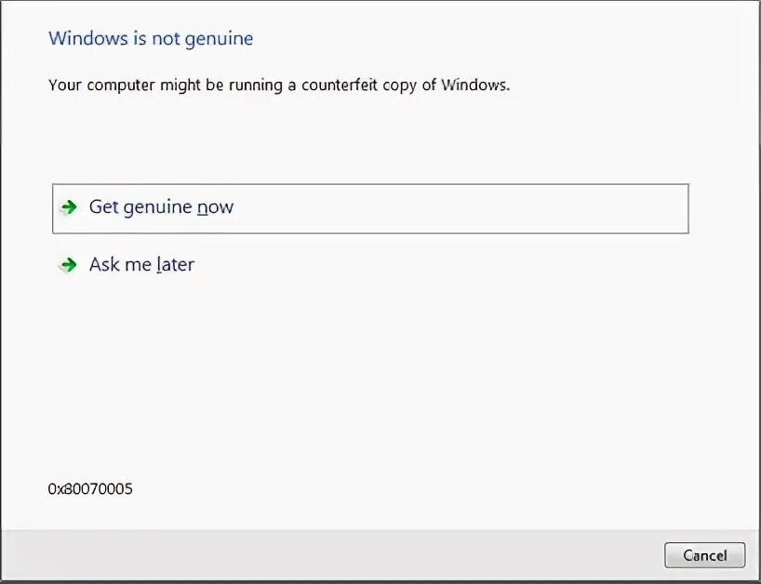
Task: Click the "Windows is not genuine" heading
Action: coord(151,39)
